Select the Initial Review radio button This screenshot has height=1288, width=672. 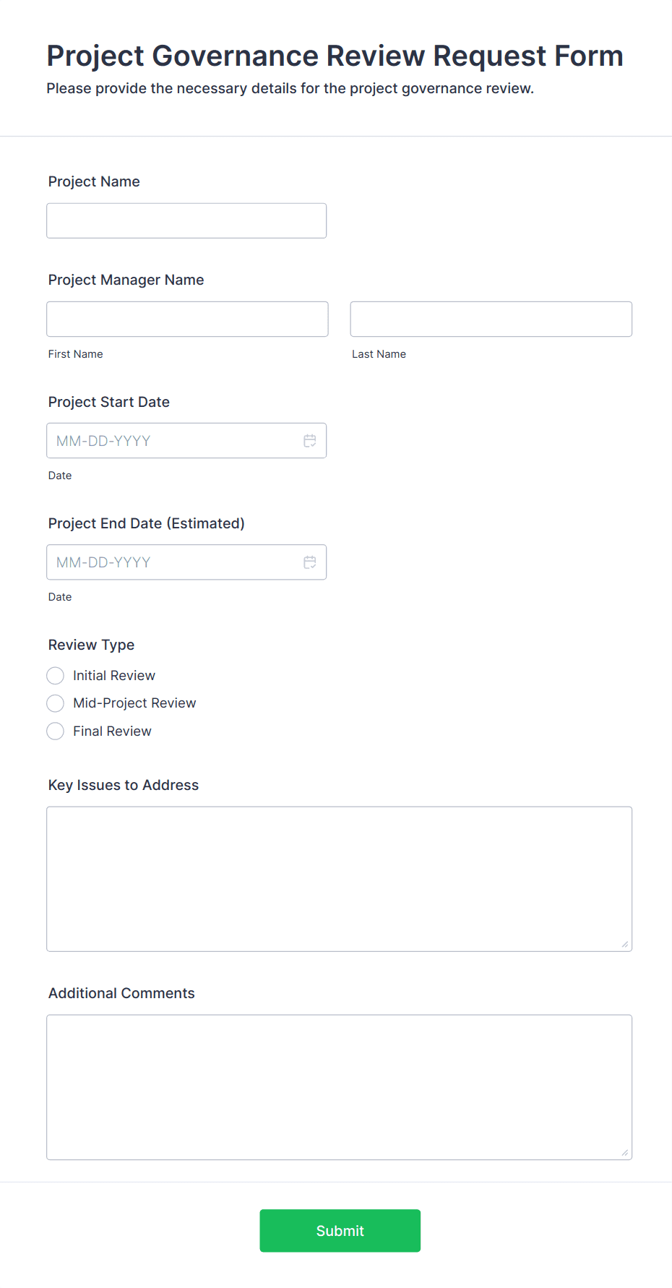[x=55, y=675]
